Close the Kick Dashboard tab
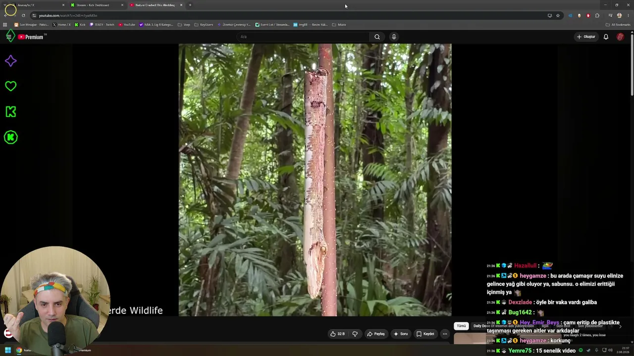Image resolution: width=634 pixels, height=356 pixels. (x=122, y=5)
